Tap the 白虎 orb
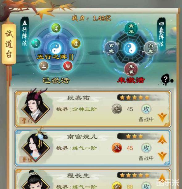Viewport: 182px width, 189px height. point(151,48)
